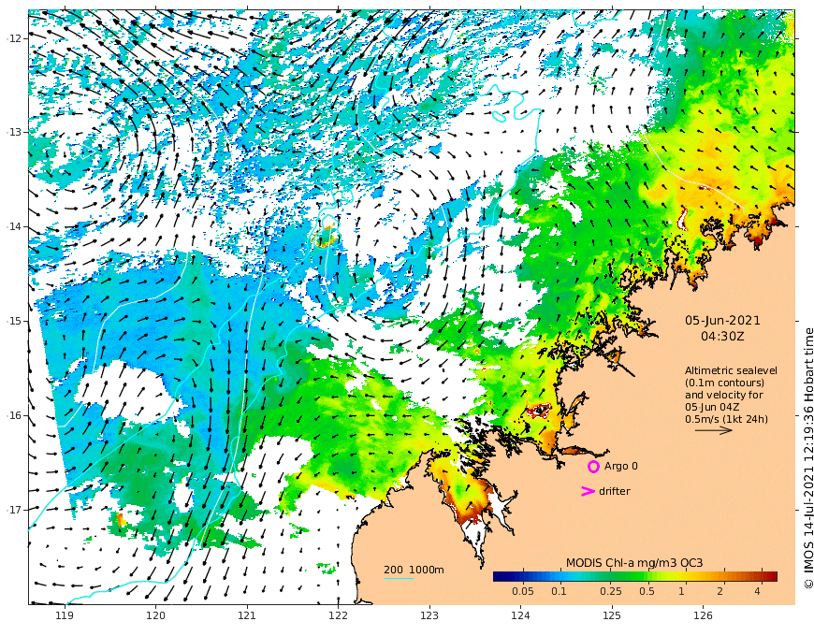Screen dimensions: 814x636
Task: Click latitude axis label -12
Action: pyautogui.click(x=15, y=37)
